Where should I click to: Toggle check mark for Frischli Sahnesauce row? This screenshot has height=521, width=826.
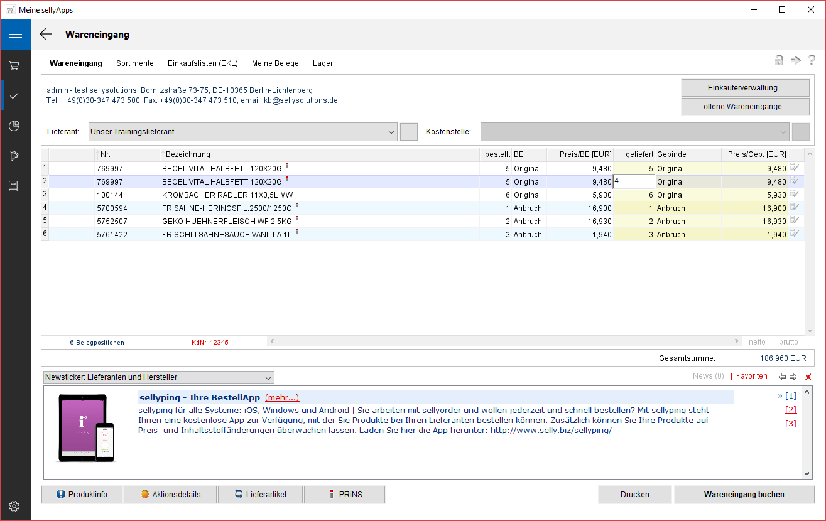coord(795,234)
